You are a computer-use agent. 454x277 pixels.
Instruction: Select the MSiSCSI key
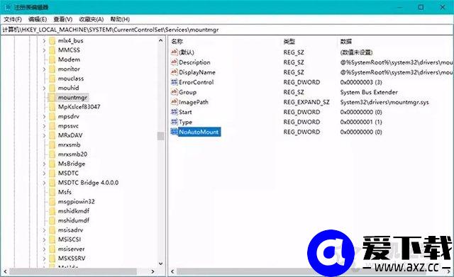[x=70, y=239]
